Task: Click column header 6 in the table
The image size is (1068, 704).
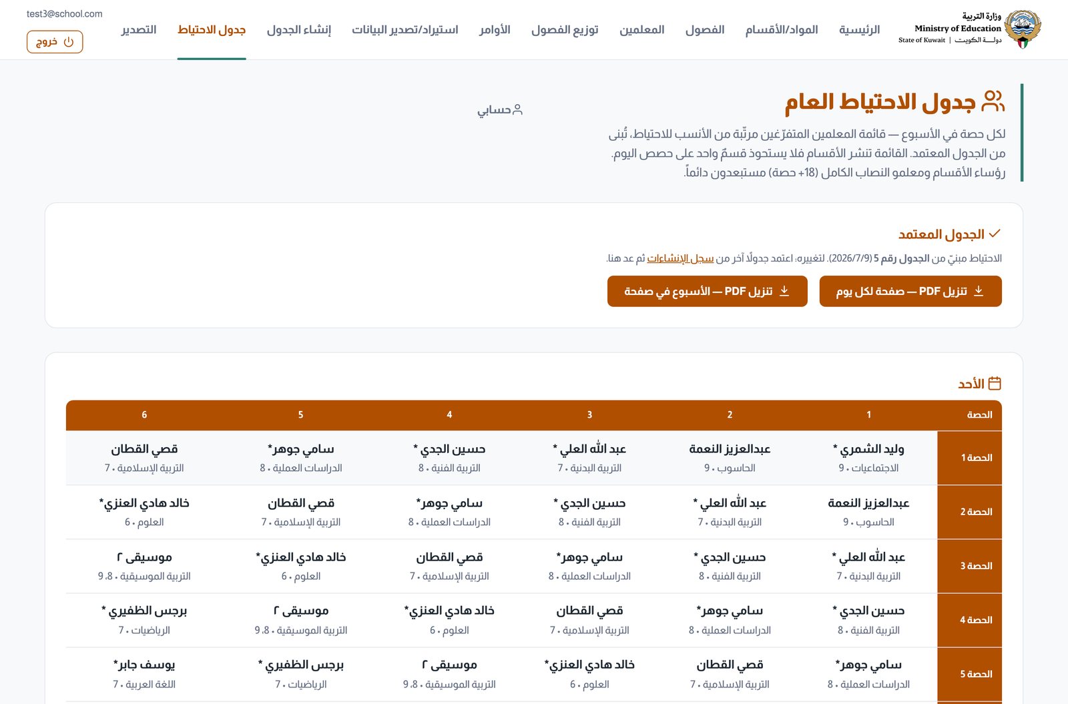Action: coord(144,415)
